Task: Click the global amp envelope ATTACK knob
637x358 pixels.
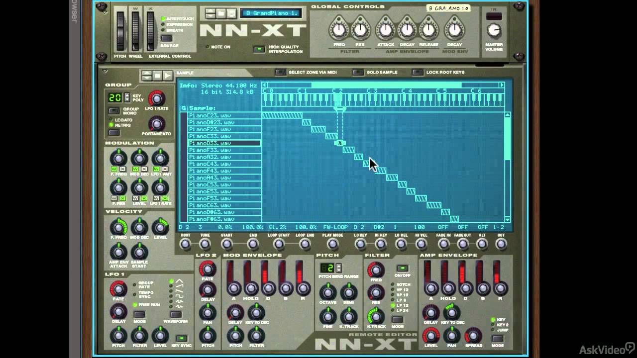Action: coord(386,30)
